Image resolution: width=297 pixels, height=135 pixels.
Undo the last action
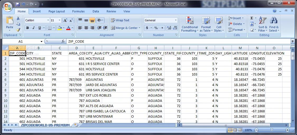pos(23,4)
